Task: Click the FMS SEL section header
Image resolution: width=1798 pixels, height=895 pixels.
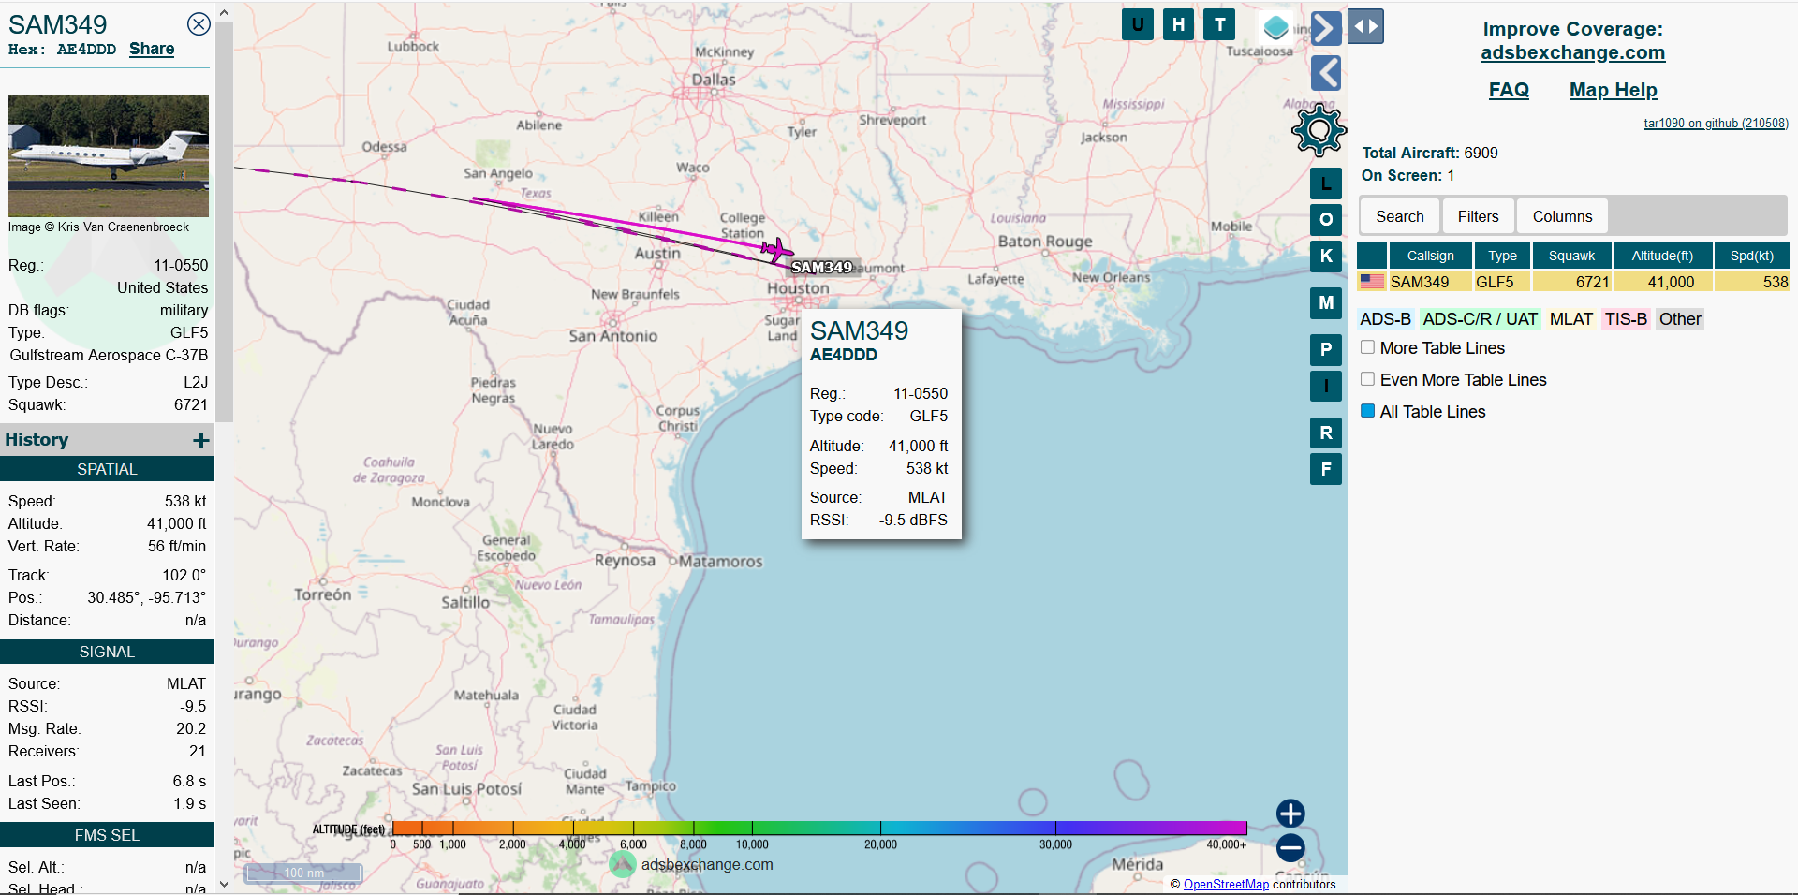Action: click(x=107, y=835)
